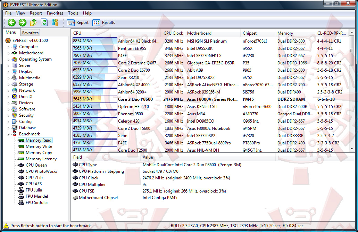Click the Network globe icon
Image resolution: width=358 pixels, height=232 pixels.
15,90
